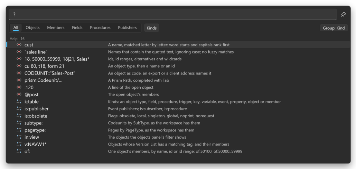Click the filter icon beside in:view
Screen dimensions: 356x169
(x=19, y=137)
